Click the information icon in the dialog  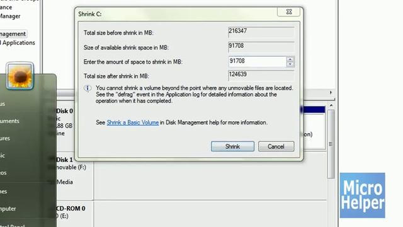[88, 88]
